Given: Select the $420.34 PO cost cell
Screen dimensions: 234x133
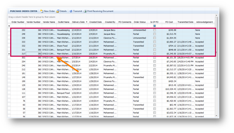Looking at the screenshot, I should point(169,81).
